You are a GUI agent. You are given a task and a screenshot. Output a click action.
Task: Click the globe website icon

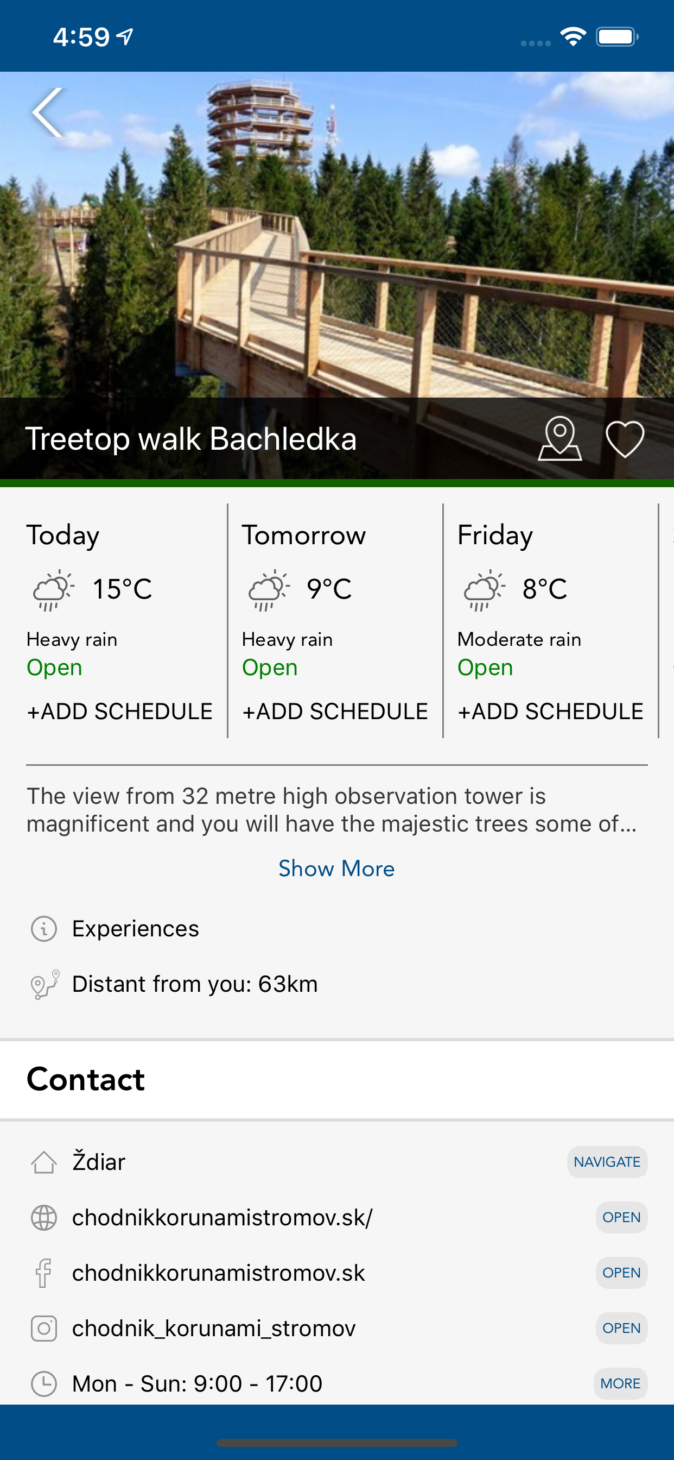click(x=43, y=1217)
